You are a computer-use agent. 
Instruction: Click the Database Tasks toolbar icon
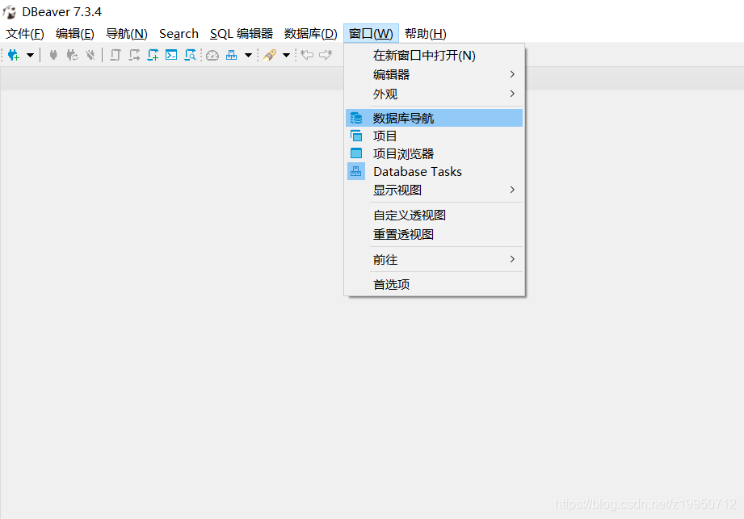click(x=232, y=55)
